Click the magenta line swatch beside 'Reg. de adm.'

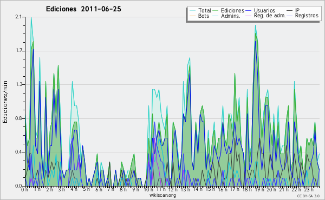[249, 16]
